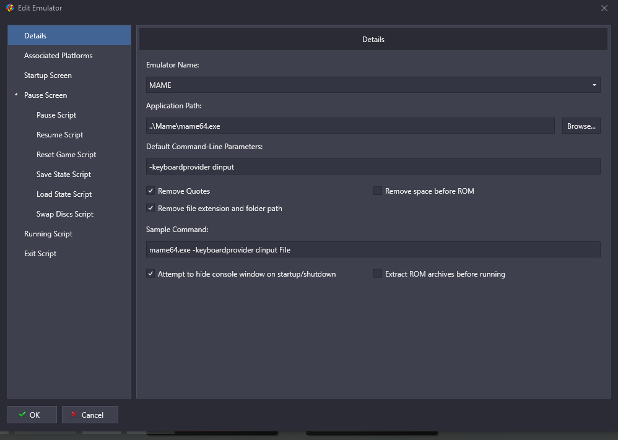Click the red X icon on Cancel
Viewport: 618px width, 440px height.
[x=74, y=415]
